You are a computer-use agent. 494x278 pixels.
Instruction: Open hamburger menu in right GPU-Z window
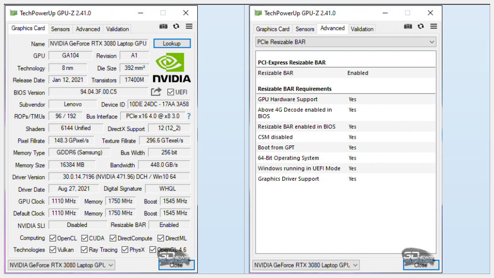pyautogui.click(x=434, y=26)
